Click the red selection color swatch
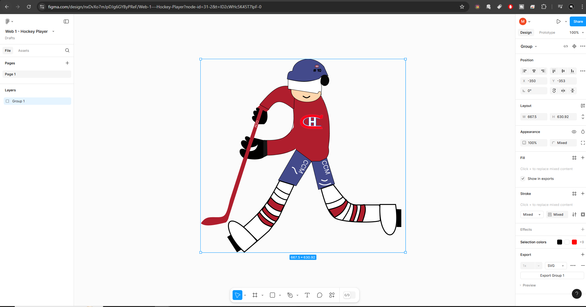 574,242
